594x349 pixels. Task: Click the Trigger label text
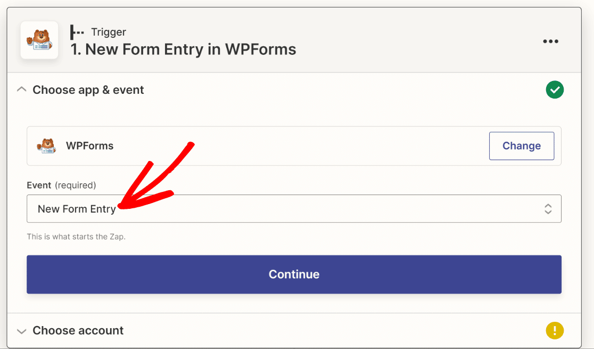click(x=109, y=33)
